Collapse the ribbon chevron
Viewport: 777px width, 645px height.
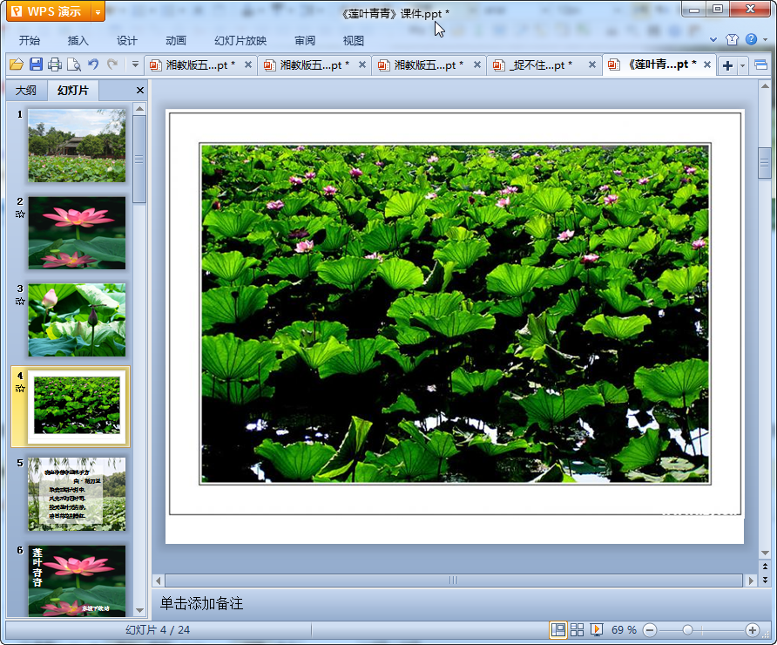713,40
